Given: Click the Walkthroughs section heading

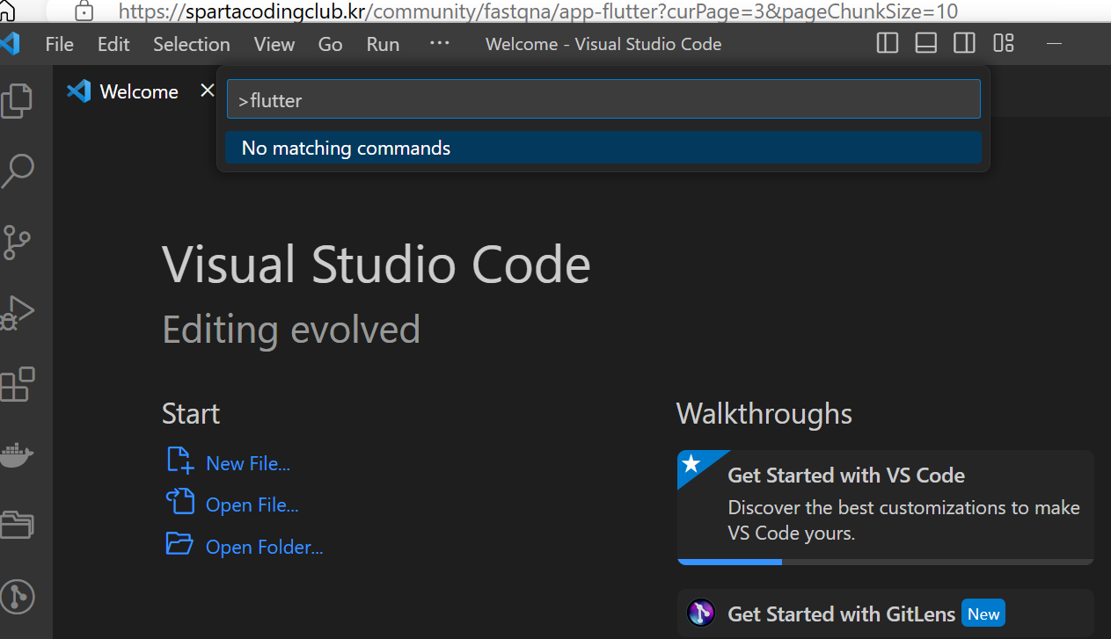Looking at the screenshot, I should [x=764, y=414].
